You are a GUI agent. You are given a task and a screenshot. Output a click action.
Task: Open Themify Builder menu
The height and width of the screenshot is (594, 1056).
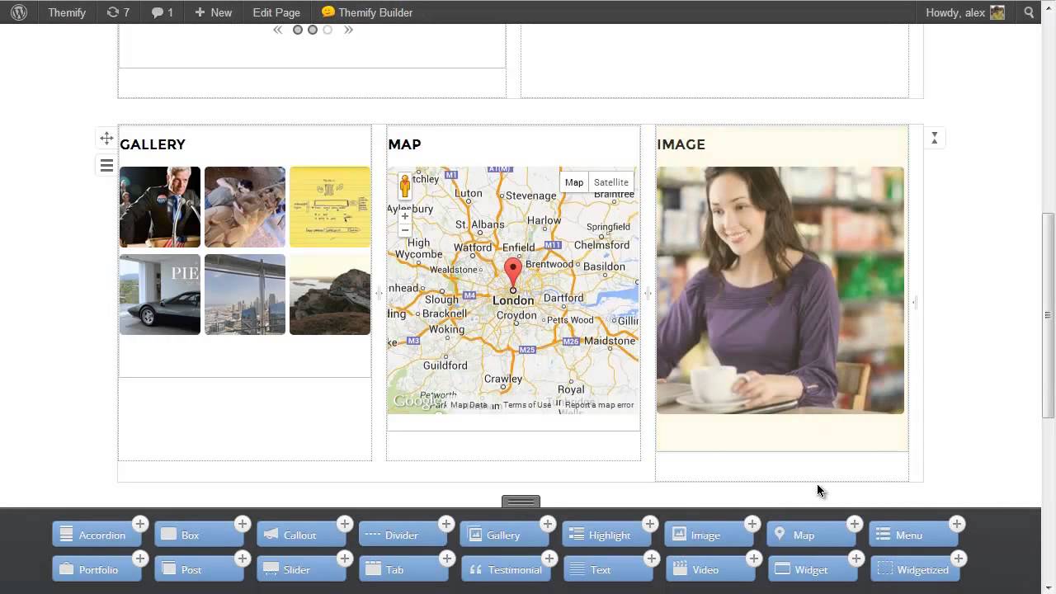tap(367, 12)
